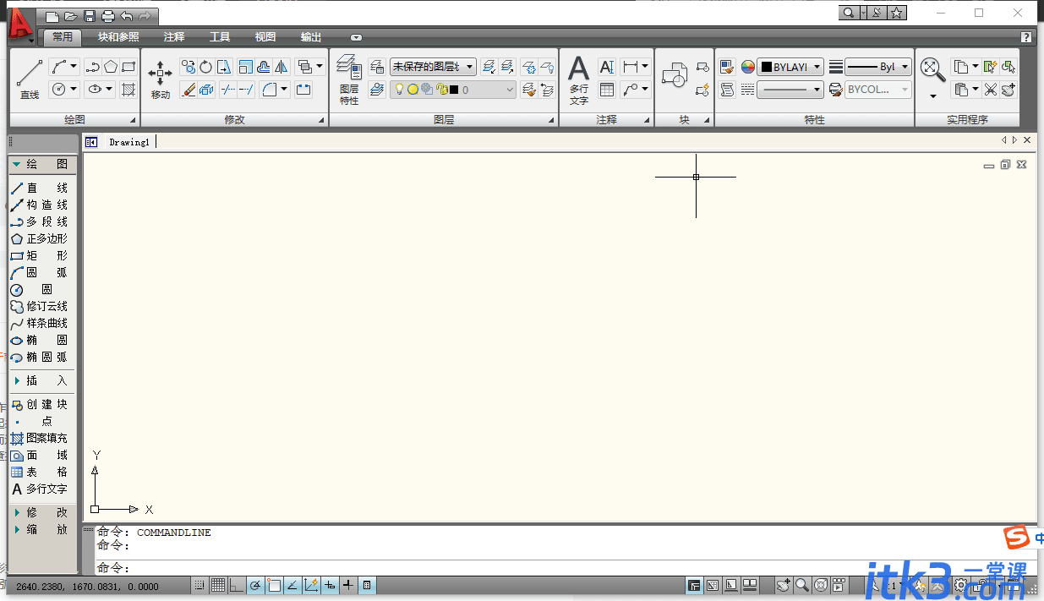Image resolution: width=1044 pixels, height=601 pixels.
Task: Toggle lineweight display in the status bar
Action: tap(348, 585)
